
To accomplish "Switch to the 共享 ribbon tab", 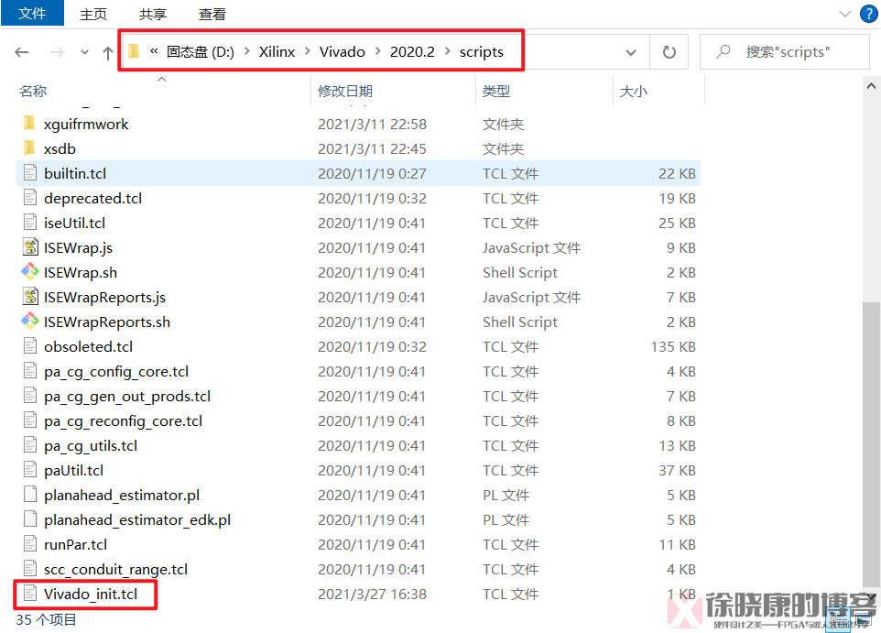I will (153, 14).
